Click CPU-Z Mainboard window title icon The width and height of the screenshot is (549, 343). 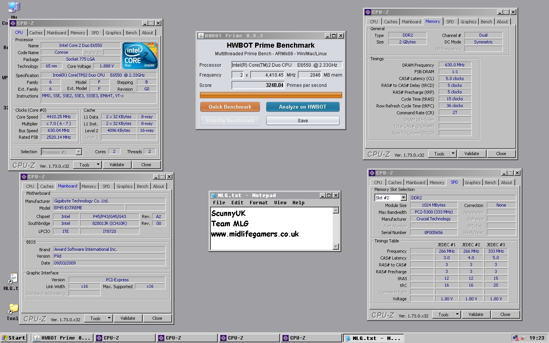[24, 177]
